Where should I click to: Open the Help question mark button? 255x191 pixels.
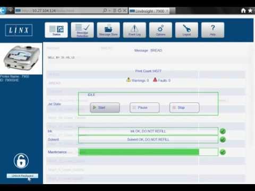(x=212, y=30)
